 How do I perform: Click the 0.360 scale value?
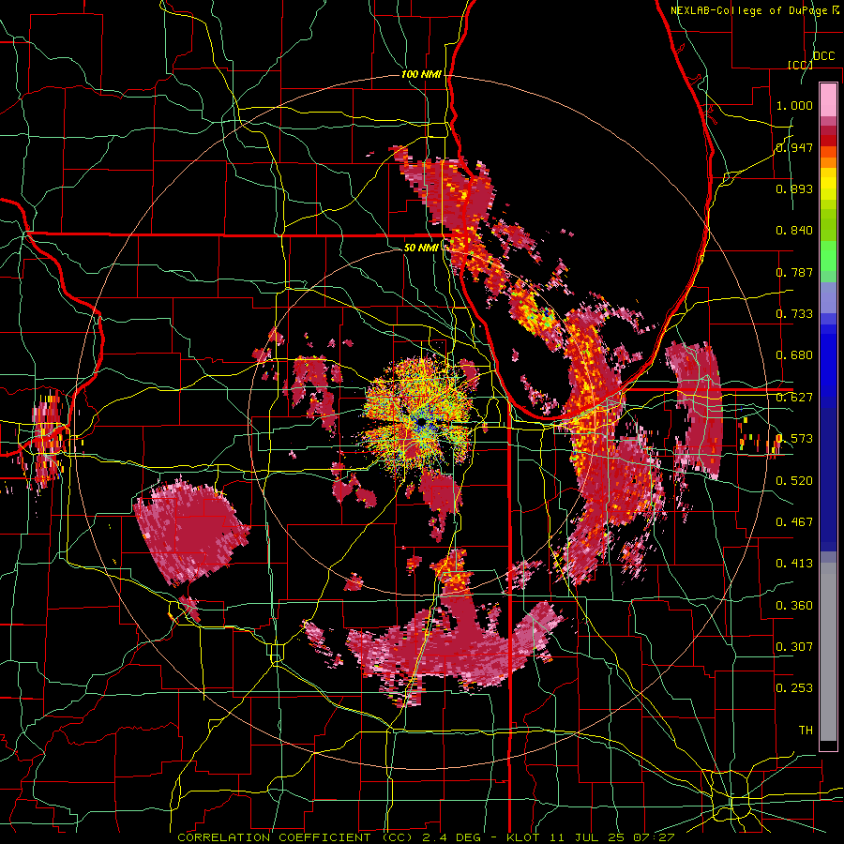tap(794, 606)
